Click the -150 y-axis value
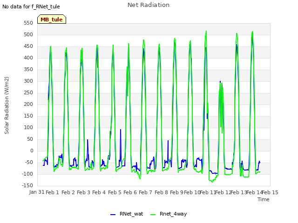The image size is (298, 223). pyautogui.click(x=27, y=185)
